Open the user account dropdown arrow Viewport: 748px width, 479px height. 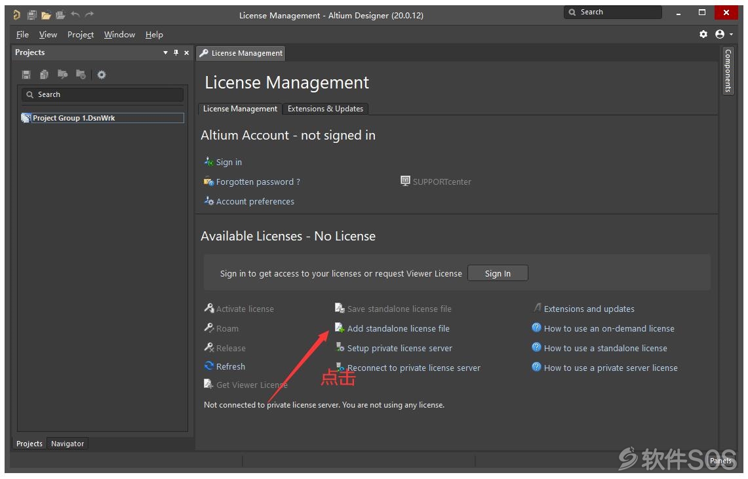732,34
